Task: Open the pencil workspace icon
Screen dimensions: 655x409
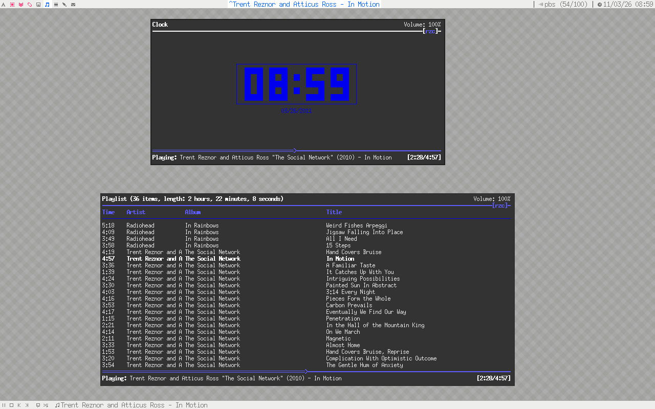Action: coord(64,5)
